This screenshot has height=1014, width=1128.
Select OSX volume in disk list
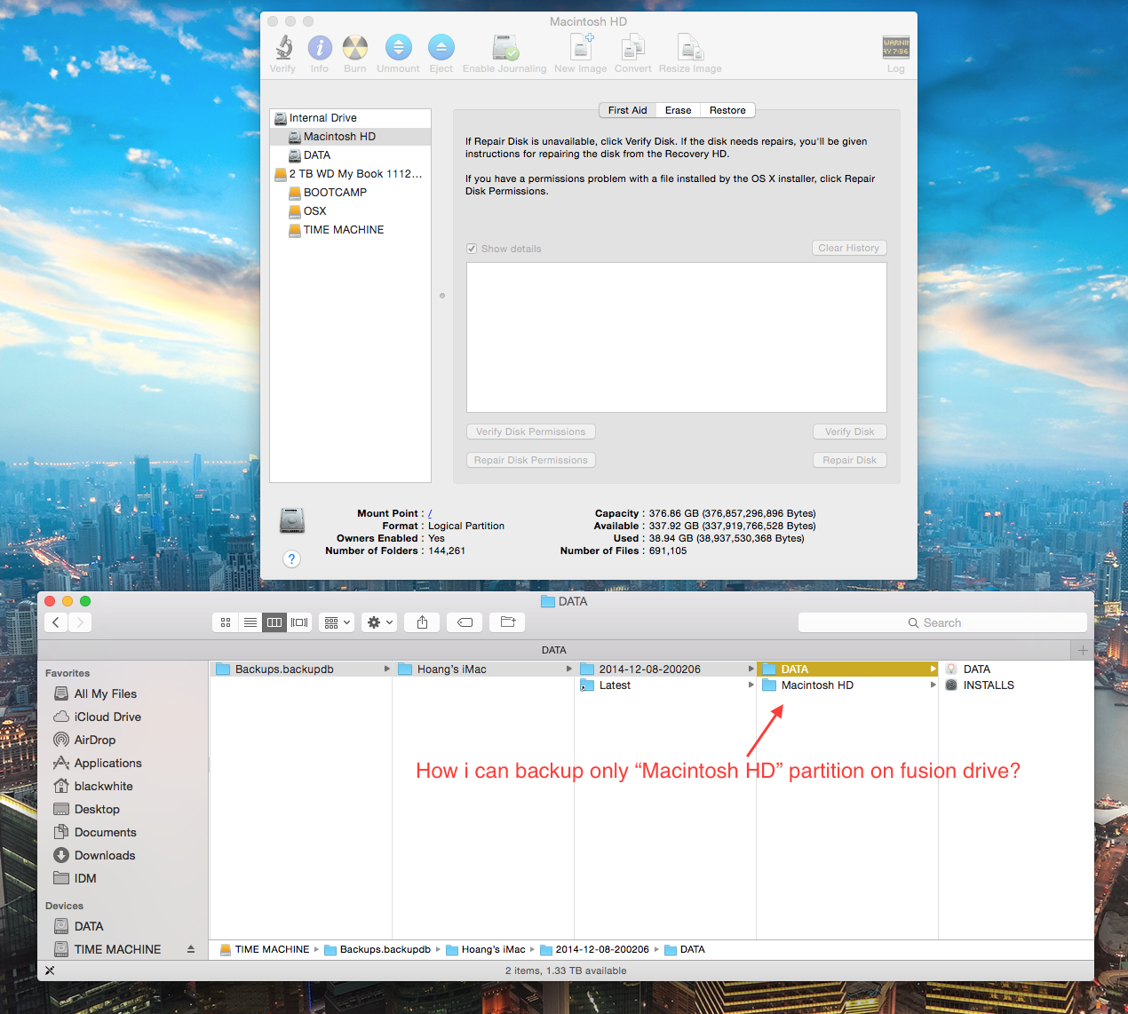click(350, 211)
